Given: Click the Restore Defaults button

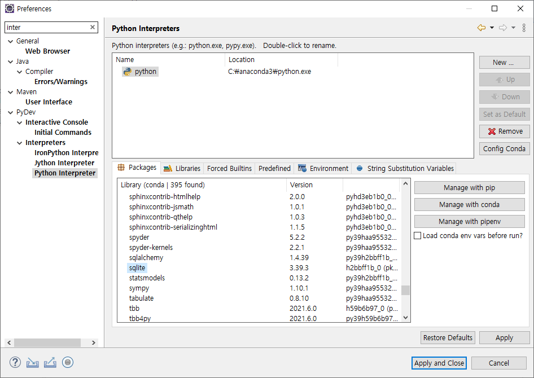Looking at the screenshot, I should 448,338.
